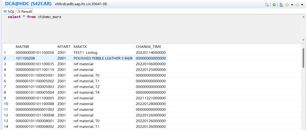Viewport: 306px width, 130px height.
Task: Select 'POLISHED PEBBLE LEATHER S B4/B' cell
Action: click(103, 58)
